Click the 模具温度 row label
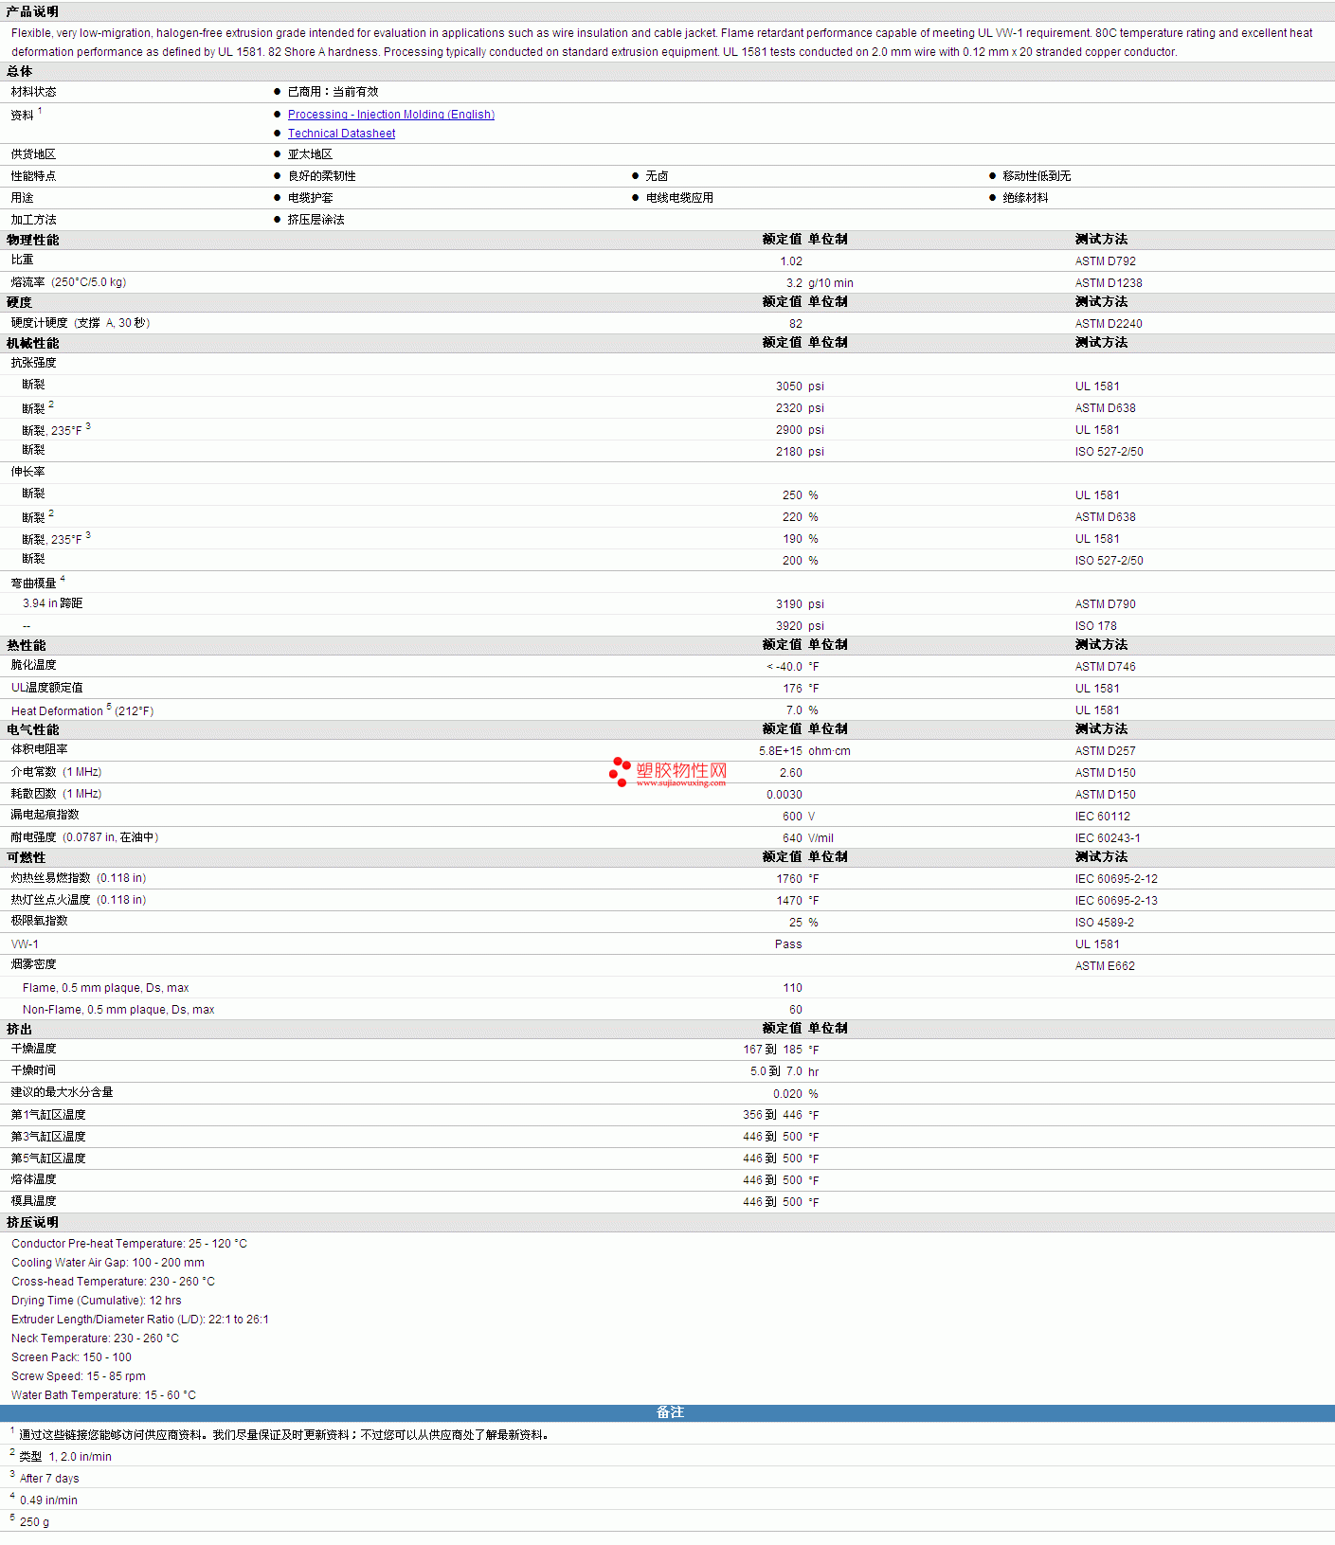Screen dimensions: 1335x1545 (33, 1201)
